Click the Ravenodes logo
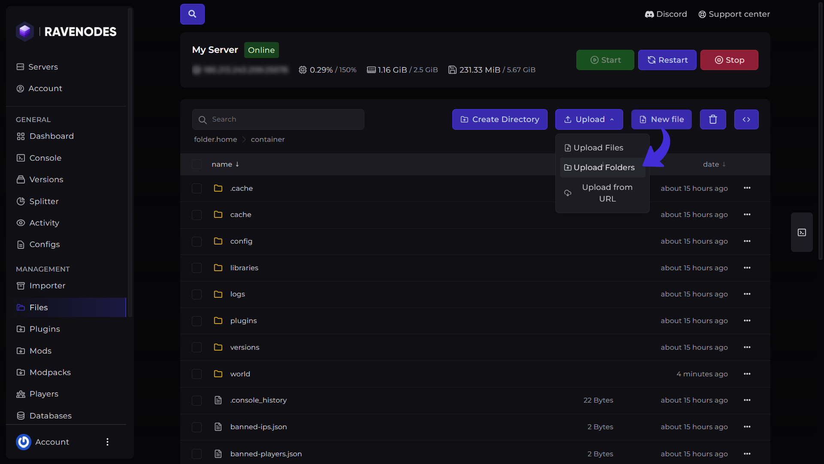This screenshot has height=464, width=824. [x=67, y=32]
